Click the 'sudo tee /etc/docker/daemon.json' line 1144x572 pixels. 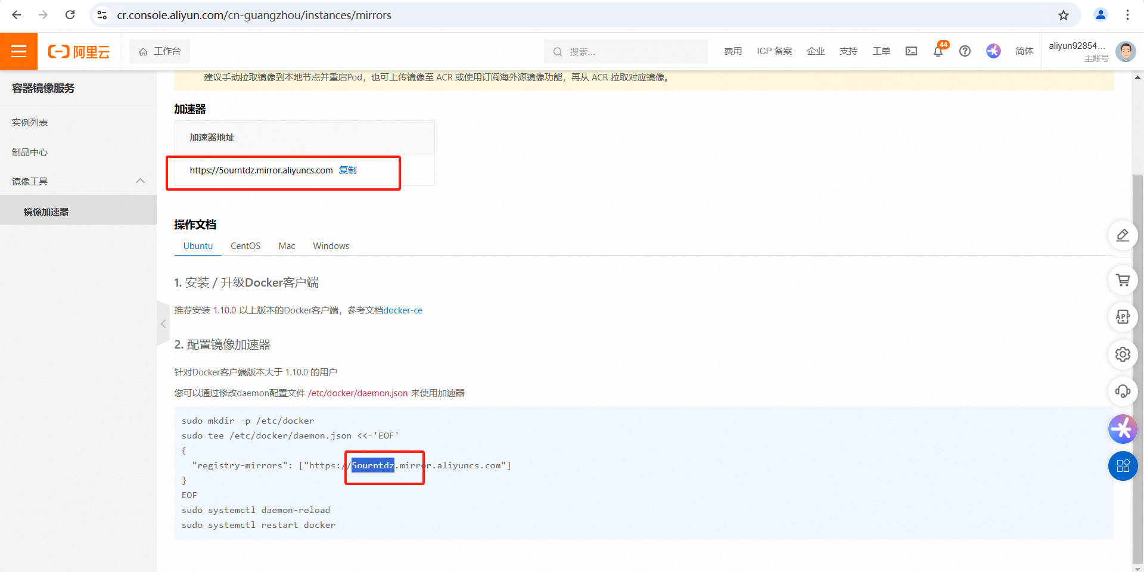point(290,436)
